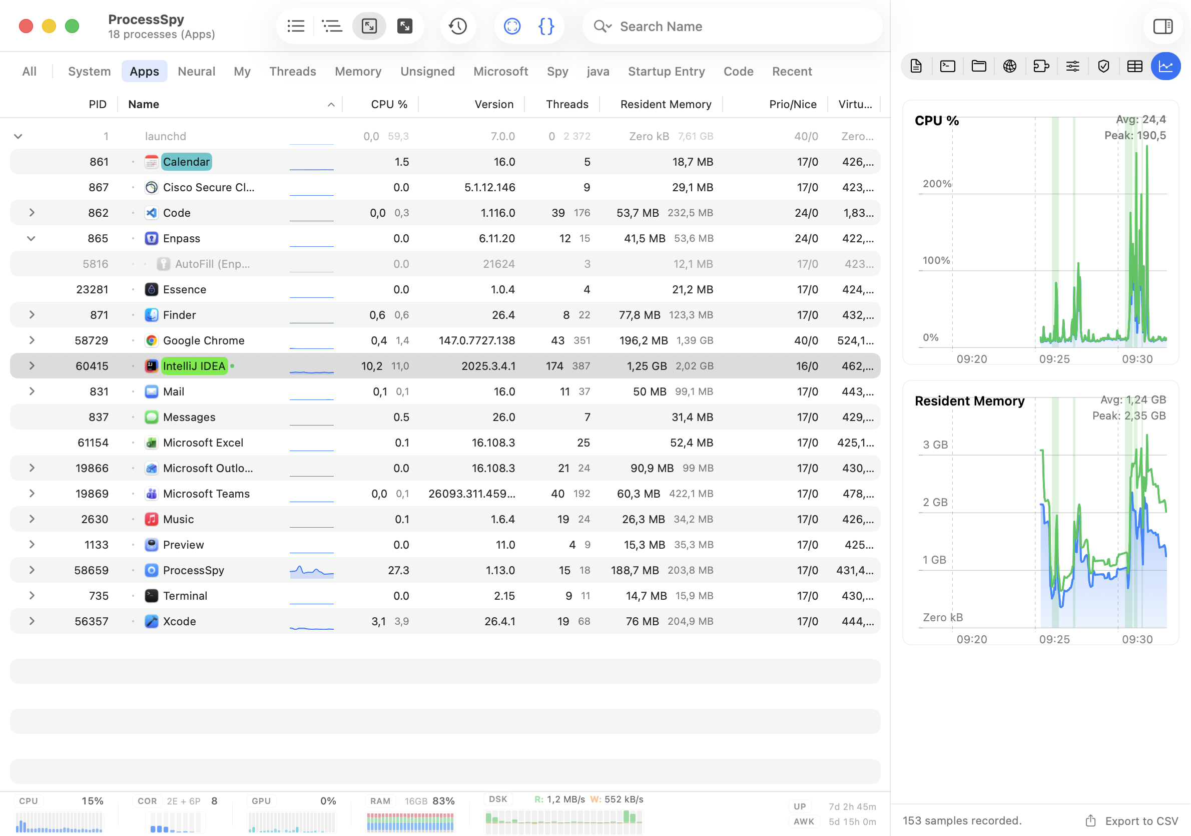This screenshot has width=1191, height=836.
Task: Sort by the CPU % column header
Action: [x=388, y=104]
